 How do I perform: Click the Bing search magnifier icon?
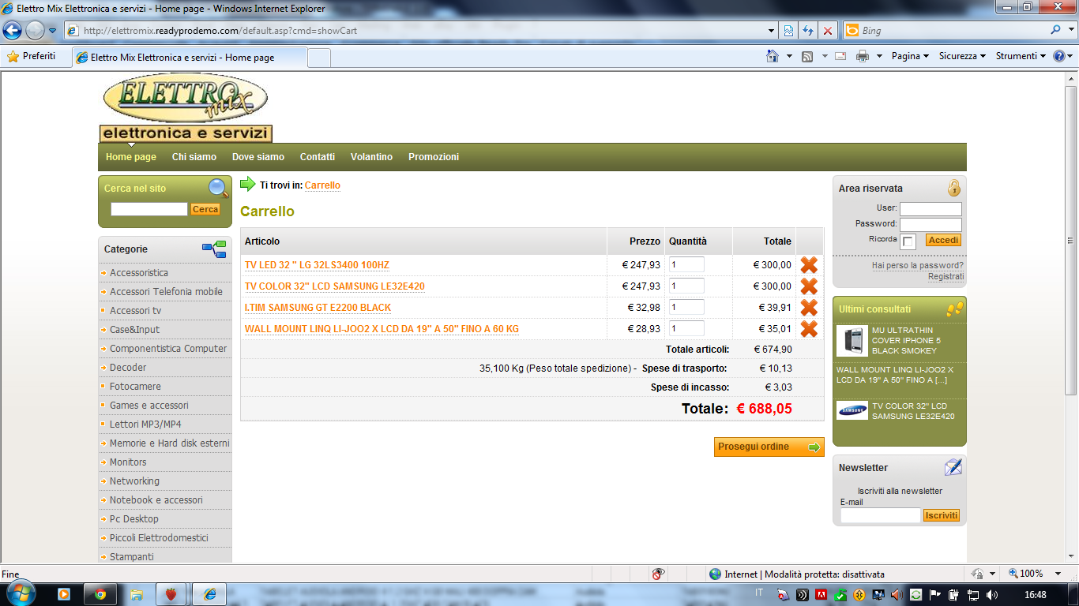(1056, 31)
